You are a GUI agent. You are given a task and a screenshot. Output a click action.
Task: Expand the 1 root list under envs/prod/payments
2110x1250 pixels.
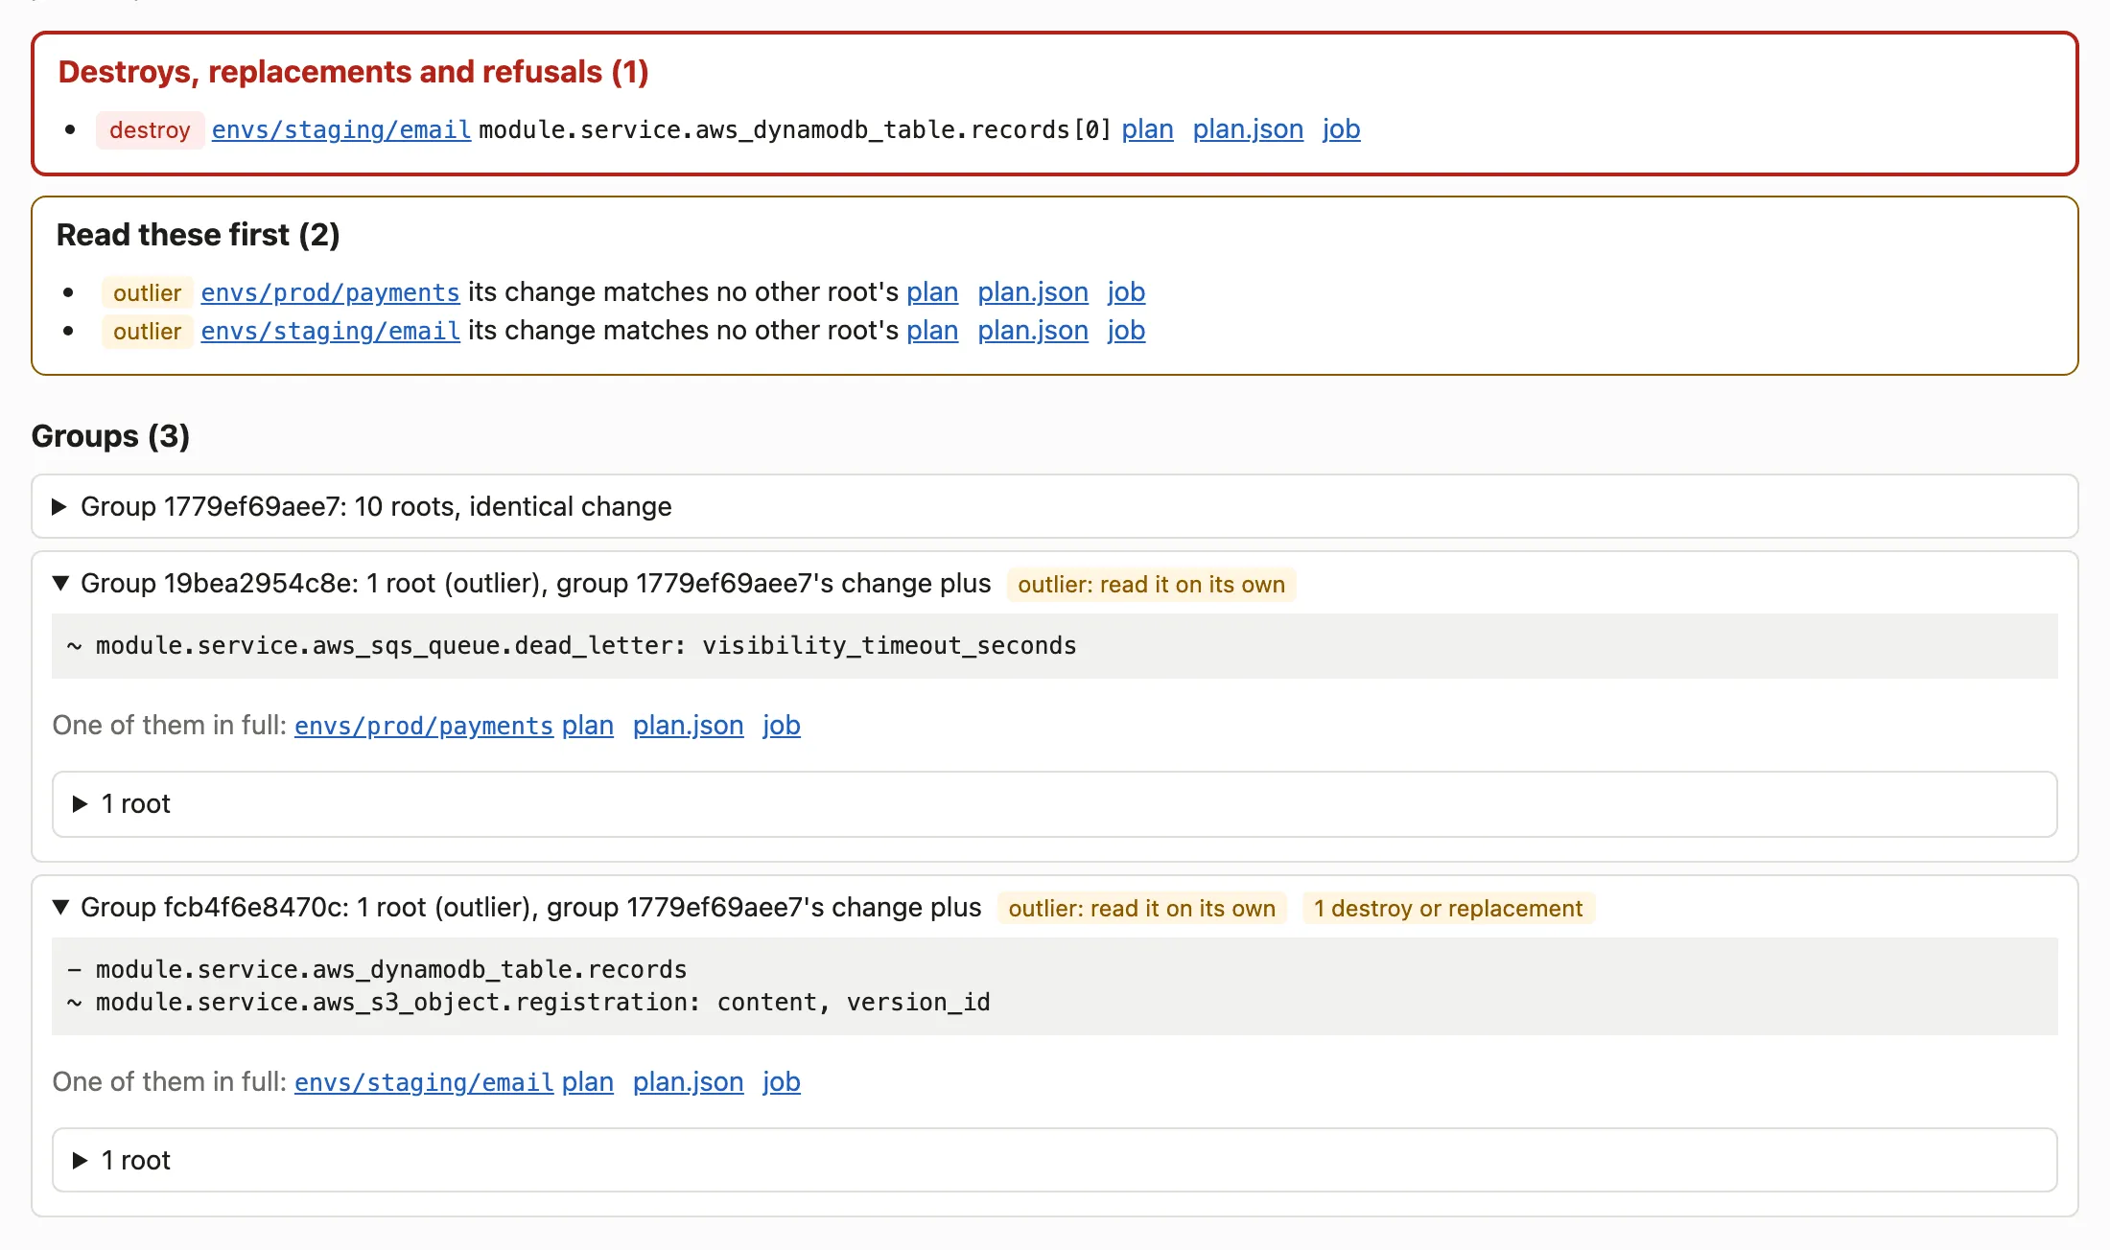(1054, 803)
